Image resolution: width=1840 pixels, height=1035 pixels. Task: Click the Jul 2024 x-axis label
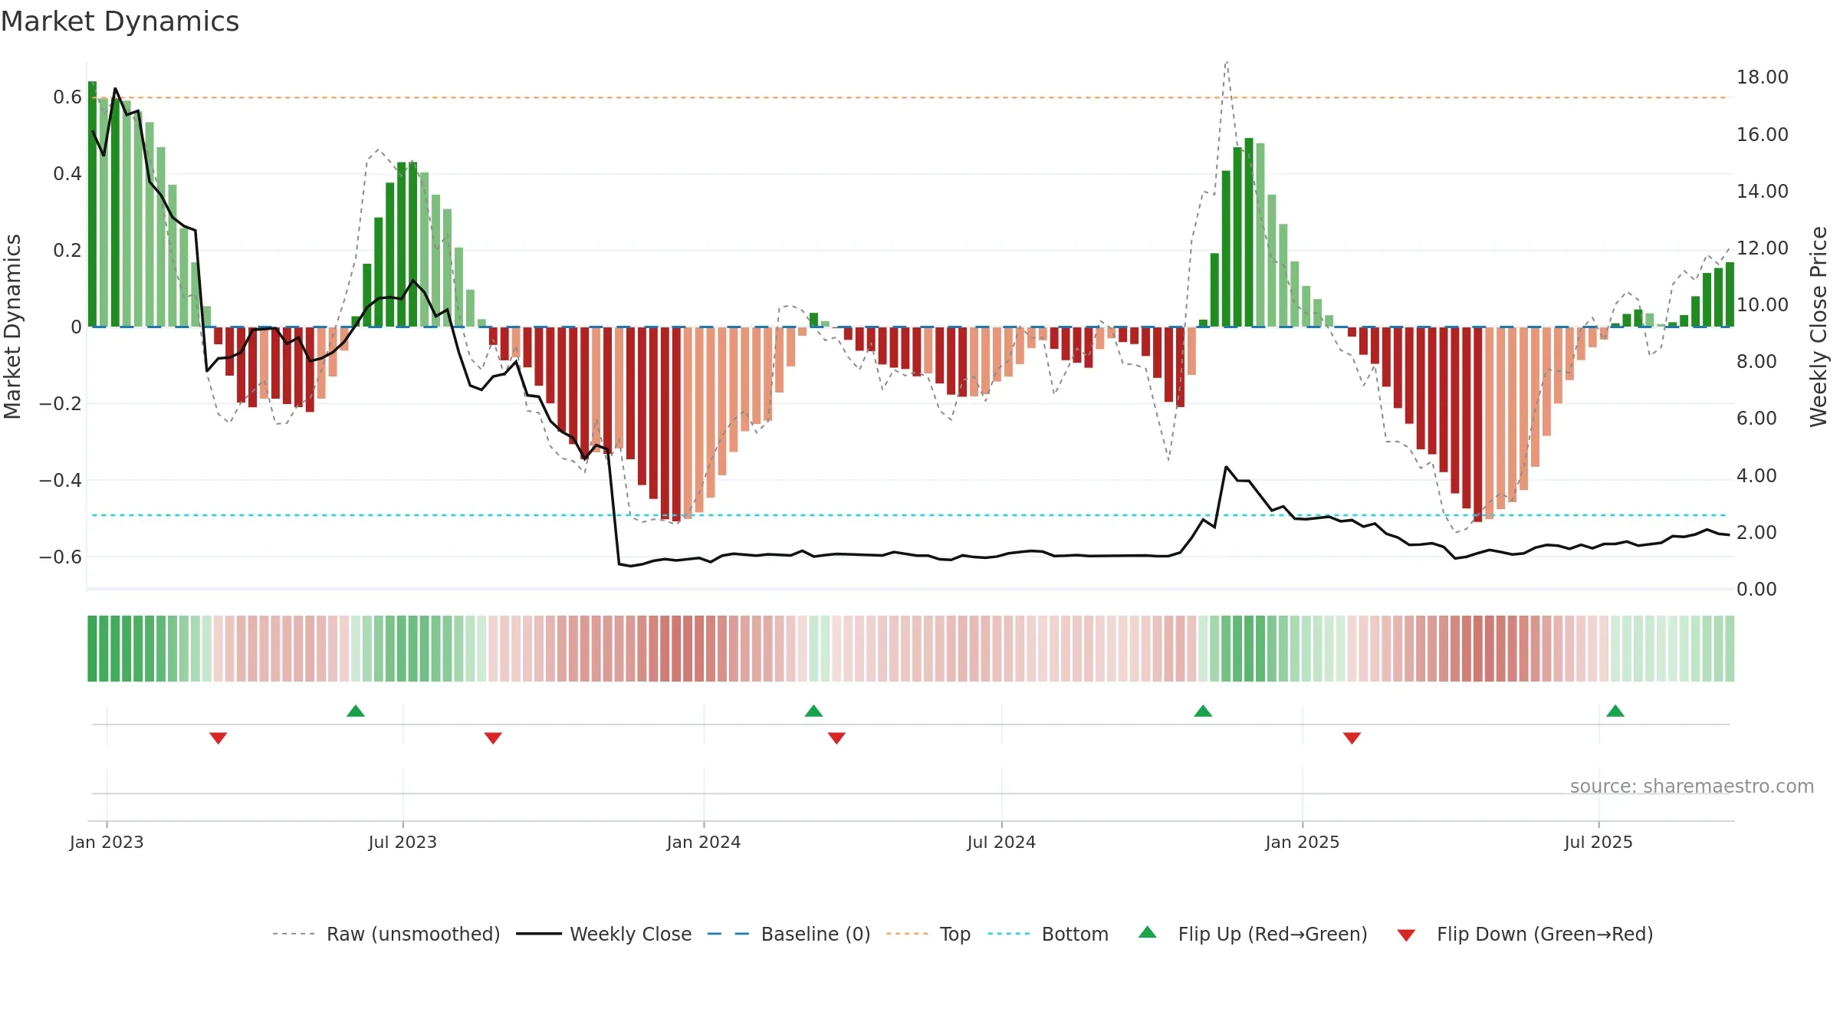click(x=1001, y=842)
